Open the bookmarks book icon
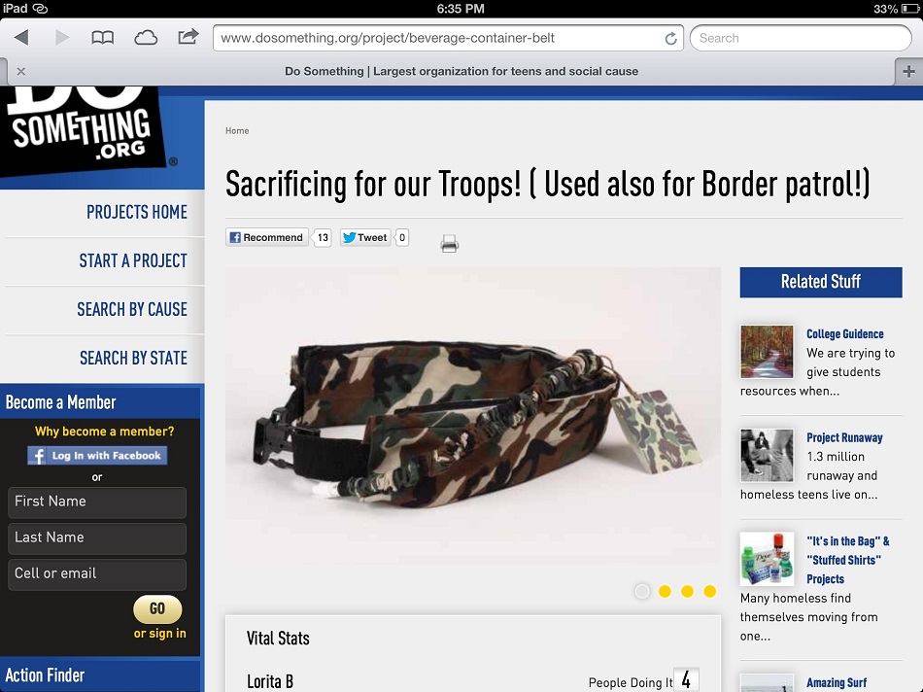Image resolution: width=923 pixels, height=692 pixels. pos(102,38)
